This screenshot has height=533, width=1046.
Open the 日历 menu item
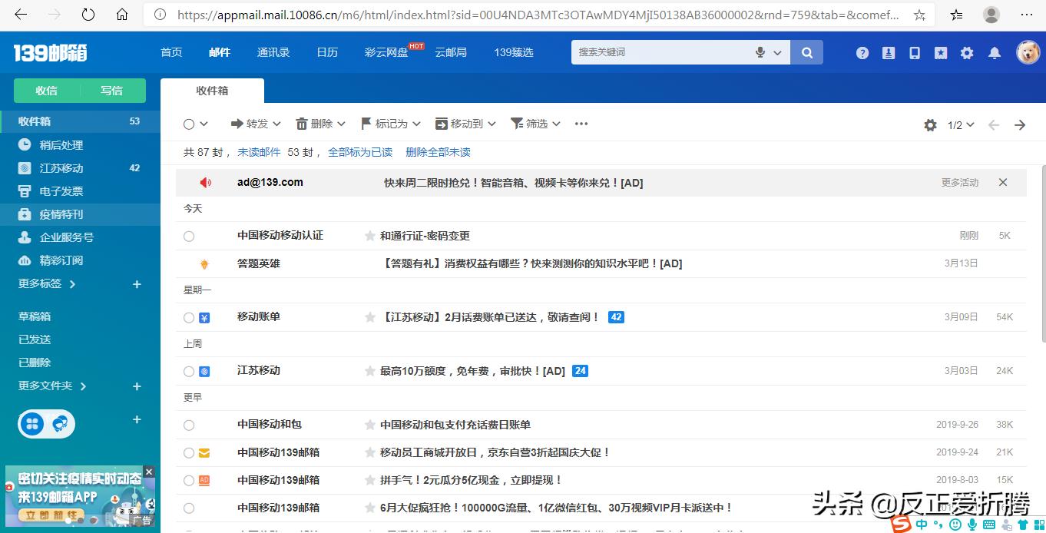326,52
